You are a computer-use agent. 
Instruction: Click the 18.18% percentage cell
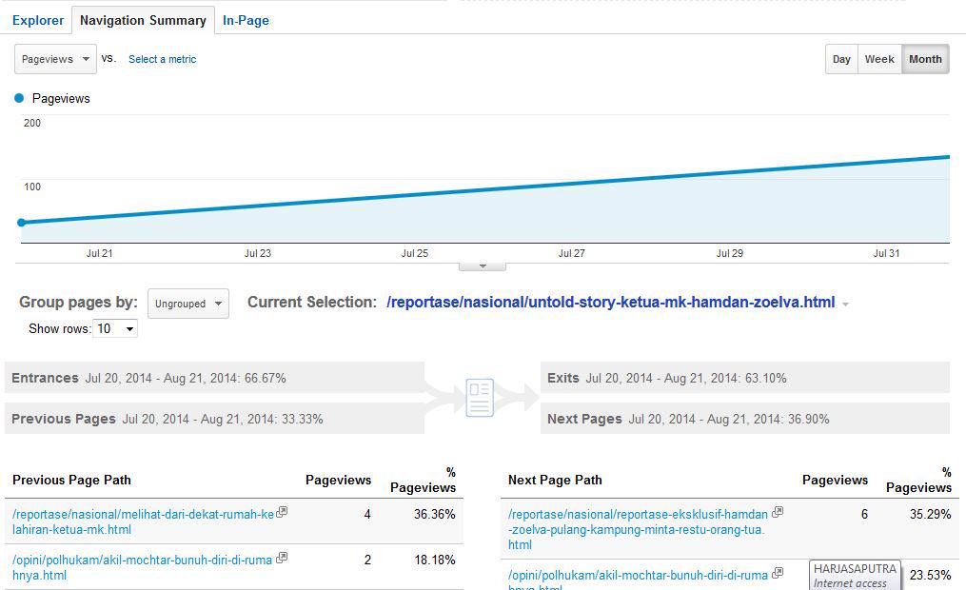click(434, 560)
